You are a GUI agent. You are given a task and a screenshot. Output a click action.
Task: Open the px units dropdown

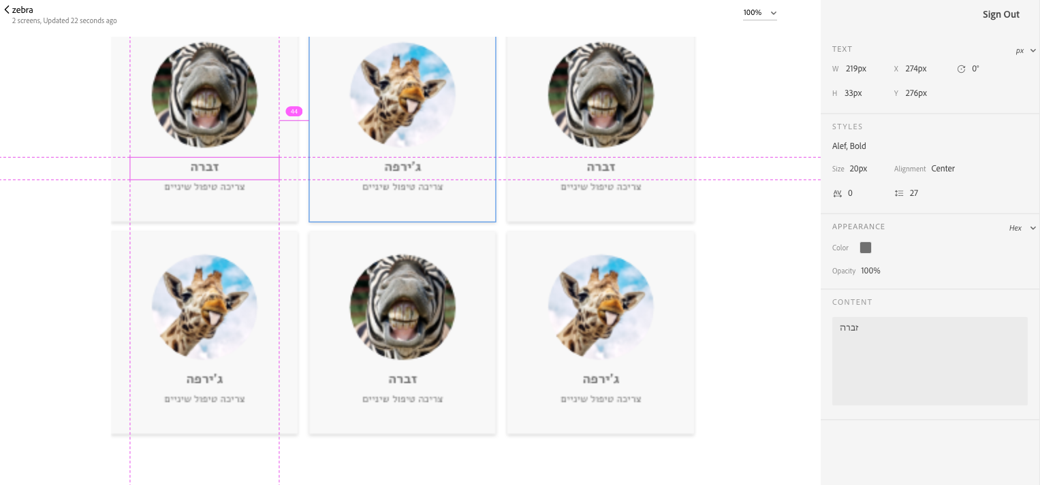click(x=1026, y=50)
